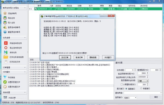Collapse the 任务启停 section
Viewport: 164px width, 105px height.
point(25,38)
